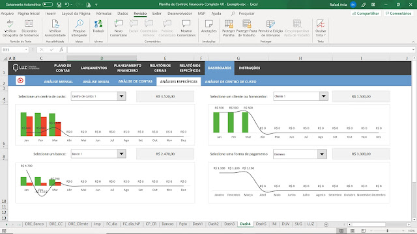This screenshot has width=417, height=234.
Task: Click the Undo arrow icon
Action: 66,5
